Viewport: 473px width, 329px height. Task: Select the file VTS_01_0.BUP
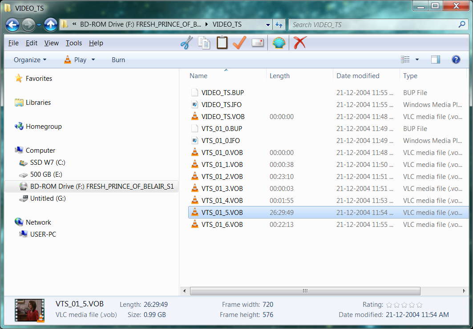222,129
